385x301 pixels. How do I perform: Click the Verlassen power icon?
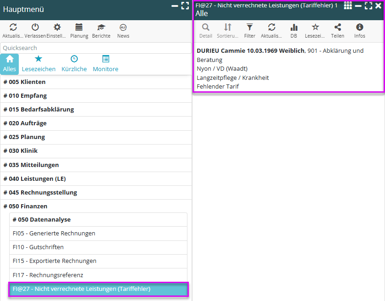(35, 28)
